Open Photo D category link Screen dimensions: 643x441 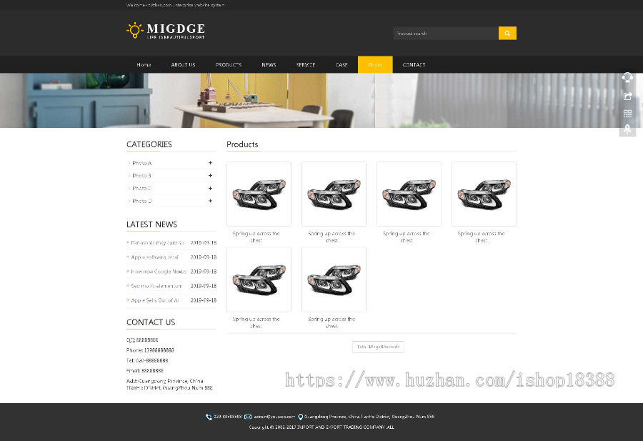tap(142, 202)
